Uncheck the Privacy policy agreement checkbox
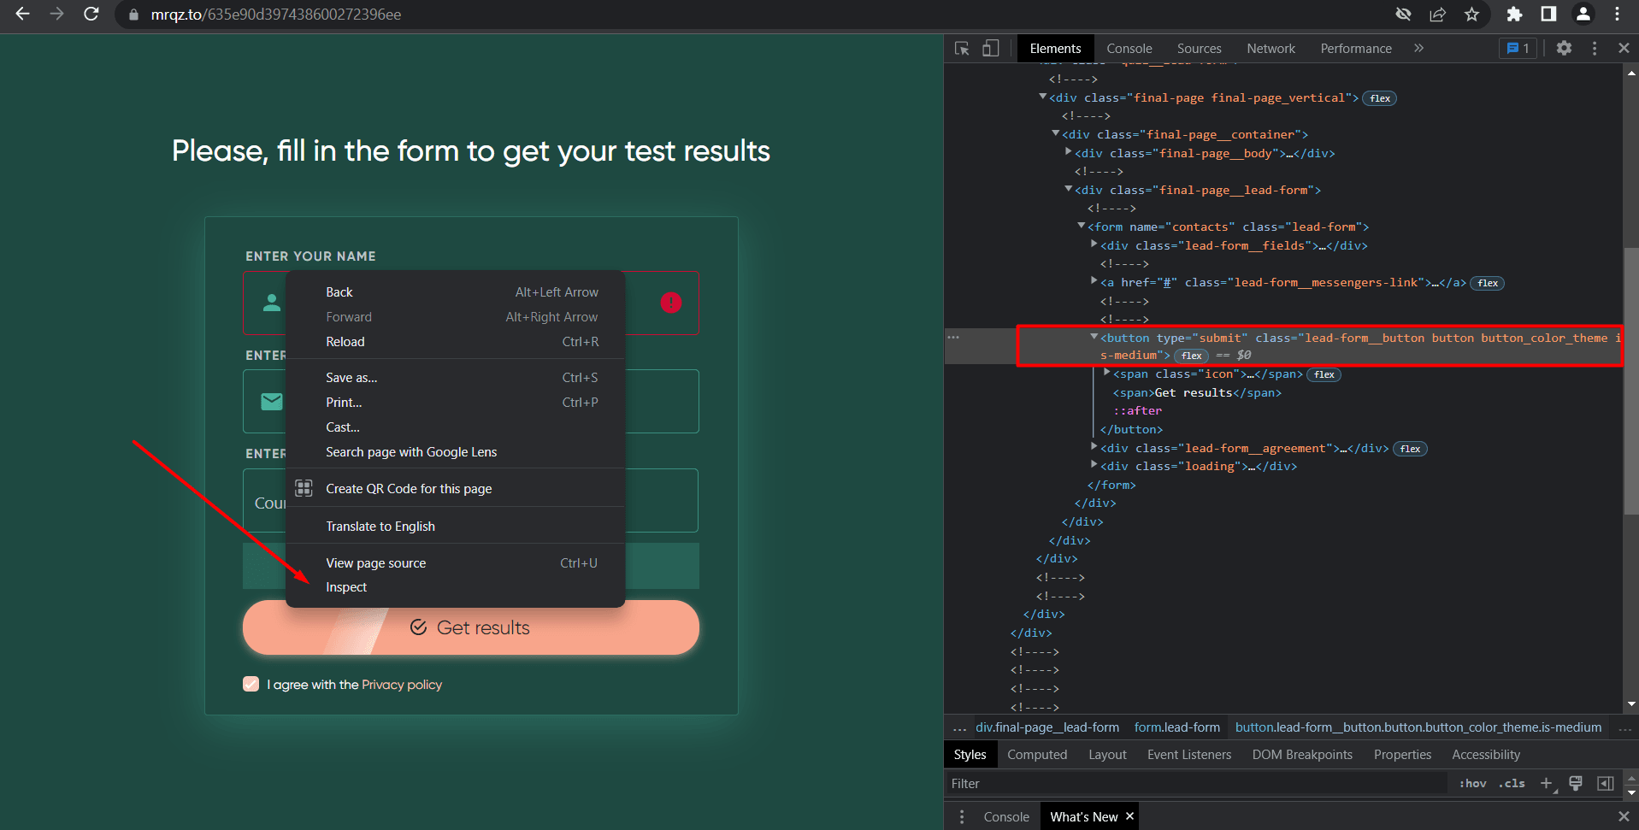 click(251, 684)
